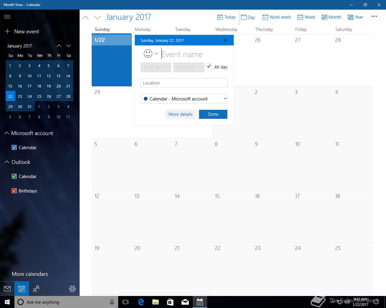The height and width of the screenshot is (308, 386).
Task: Click More details button
Action: (x=180, y=114)
